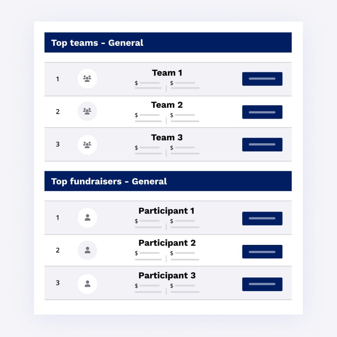Open the Participant 2 name link
This screenshot has height=337, width=337.
[x=167, y=243]
